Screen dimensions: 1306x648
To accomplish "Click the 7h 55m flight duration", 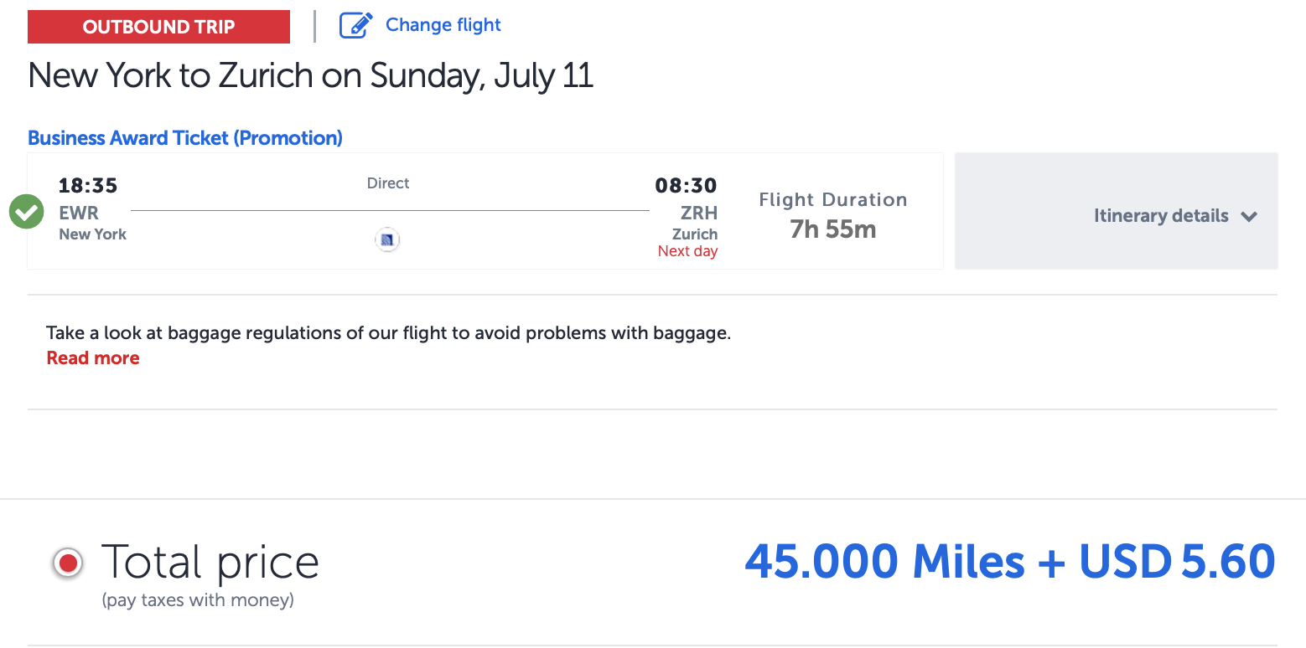I will tap(832, 229).
